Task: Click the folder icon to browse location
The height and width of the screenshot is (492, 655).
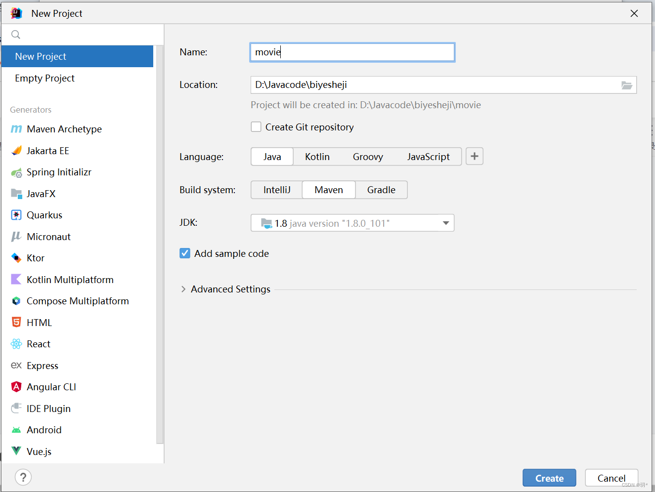Action: pyautogui.click(x=627, y=85)
